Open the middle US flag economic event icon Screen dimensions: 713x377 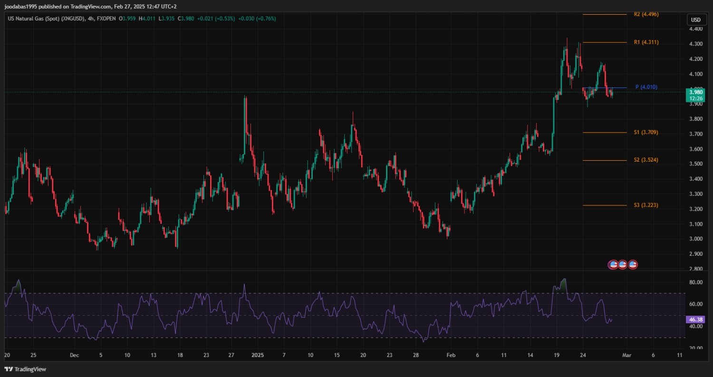[x=623, y=265]
